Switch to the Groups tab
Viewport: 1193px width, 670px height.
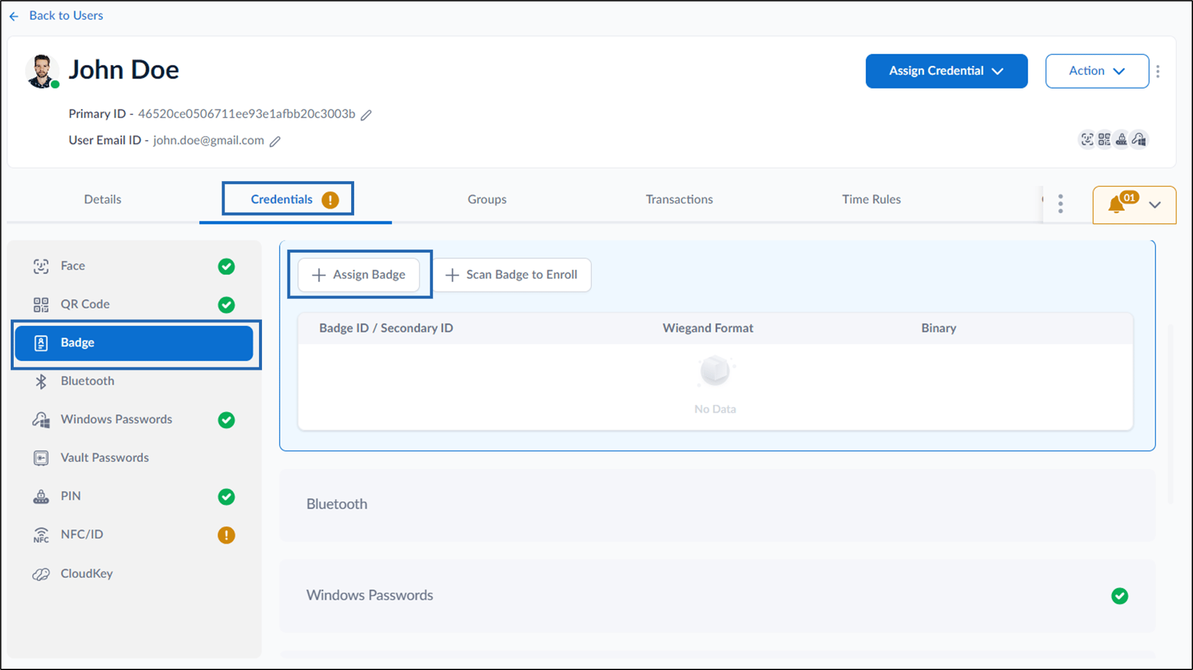(x=487, y=200)
